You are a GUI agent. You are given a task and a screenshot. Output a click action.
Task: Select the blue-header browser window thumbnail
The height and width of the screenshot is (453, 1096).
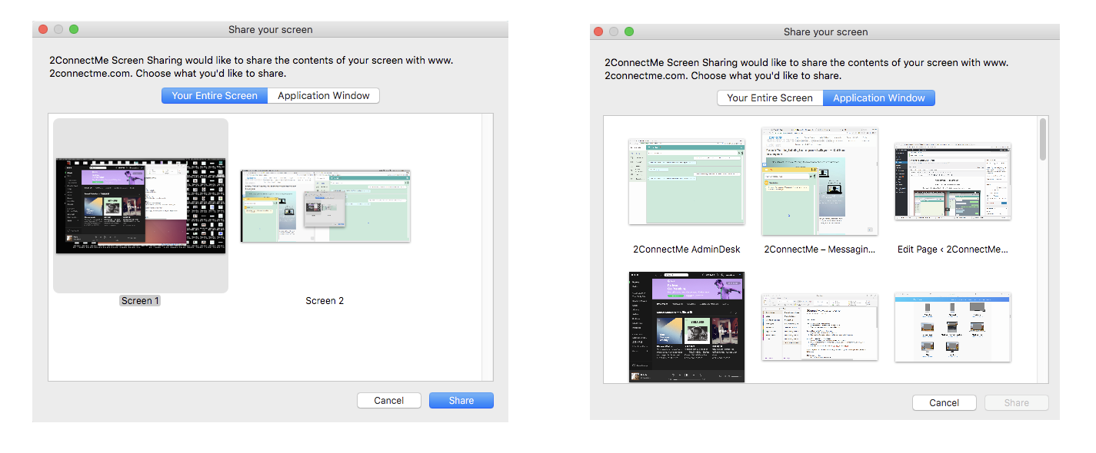pyautogui.click(x=952, y=327)
